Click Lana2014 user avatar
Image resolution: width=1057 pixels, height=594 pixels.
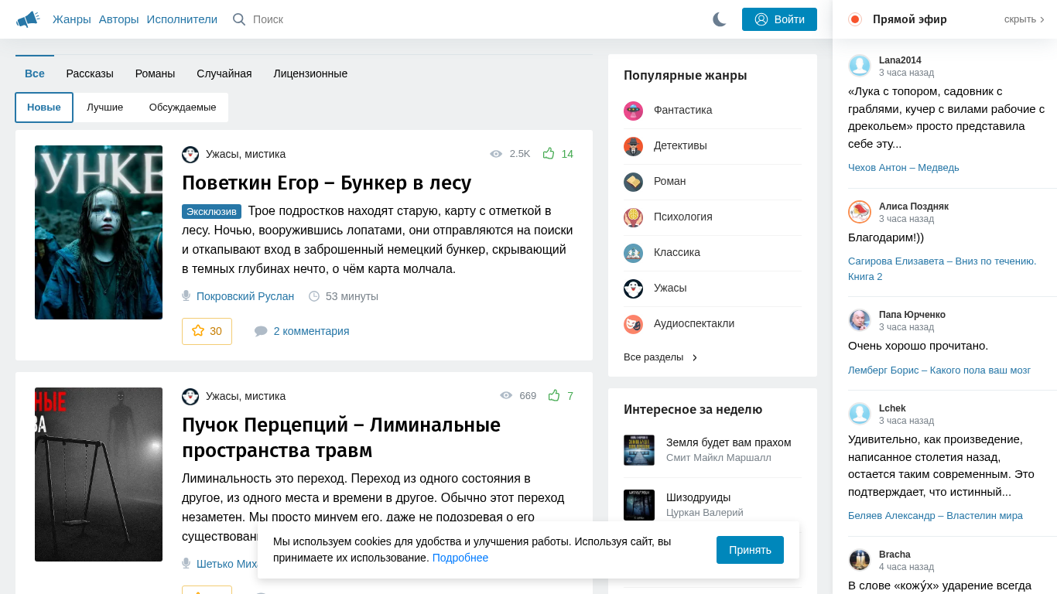(x=860, y=66)
